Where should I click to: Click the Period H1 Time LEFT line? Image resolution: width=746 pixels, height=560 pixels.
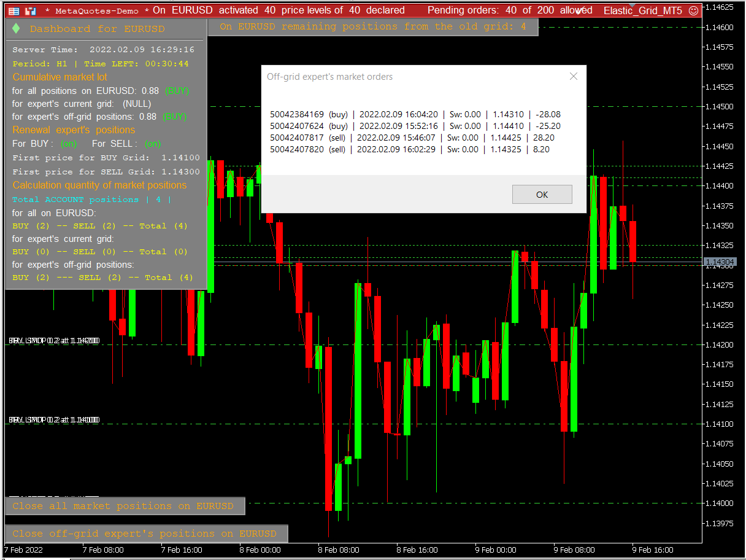101,63
